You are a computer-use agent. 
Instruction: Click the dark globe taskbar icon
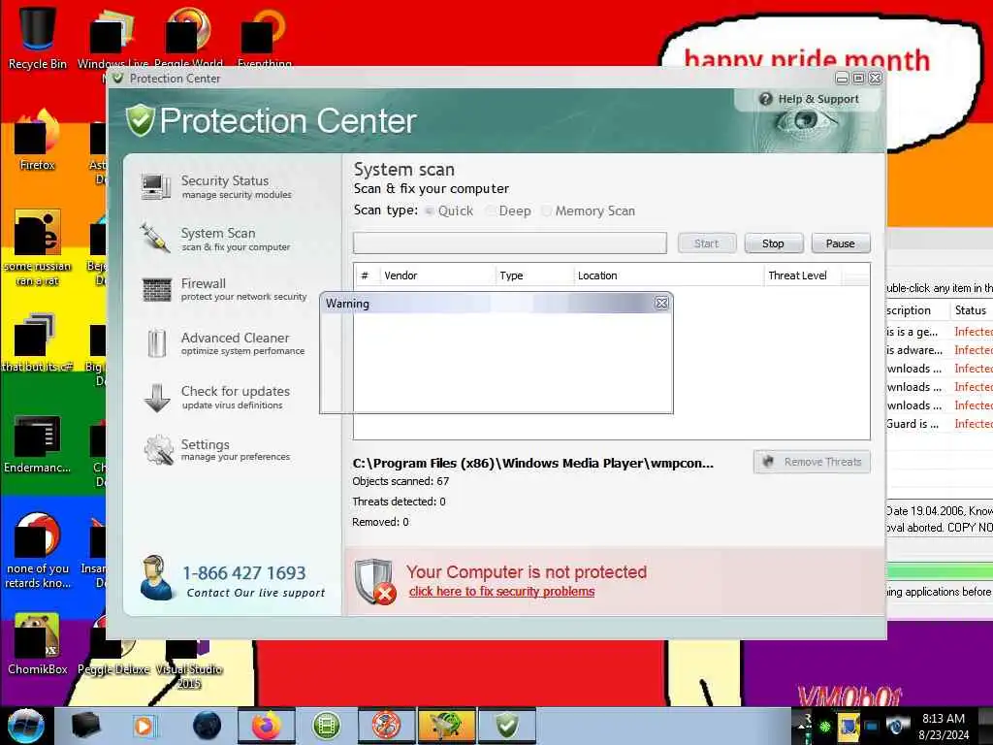pos(208,726)
